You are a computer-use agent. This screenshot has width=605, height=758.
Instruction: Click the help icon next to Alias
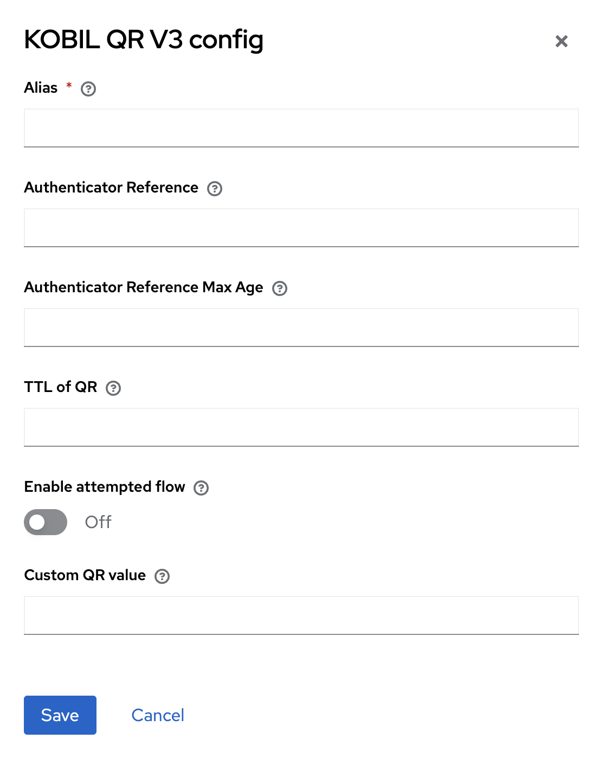(88, 89)
